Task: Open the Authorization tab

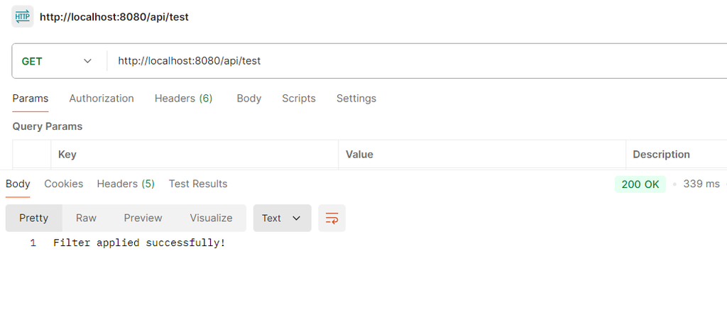Action: point(102,98)
